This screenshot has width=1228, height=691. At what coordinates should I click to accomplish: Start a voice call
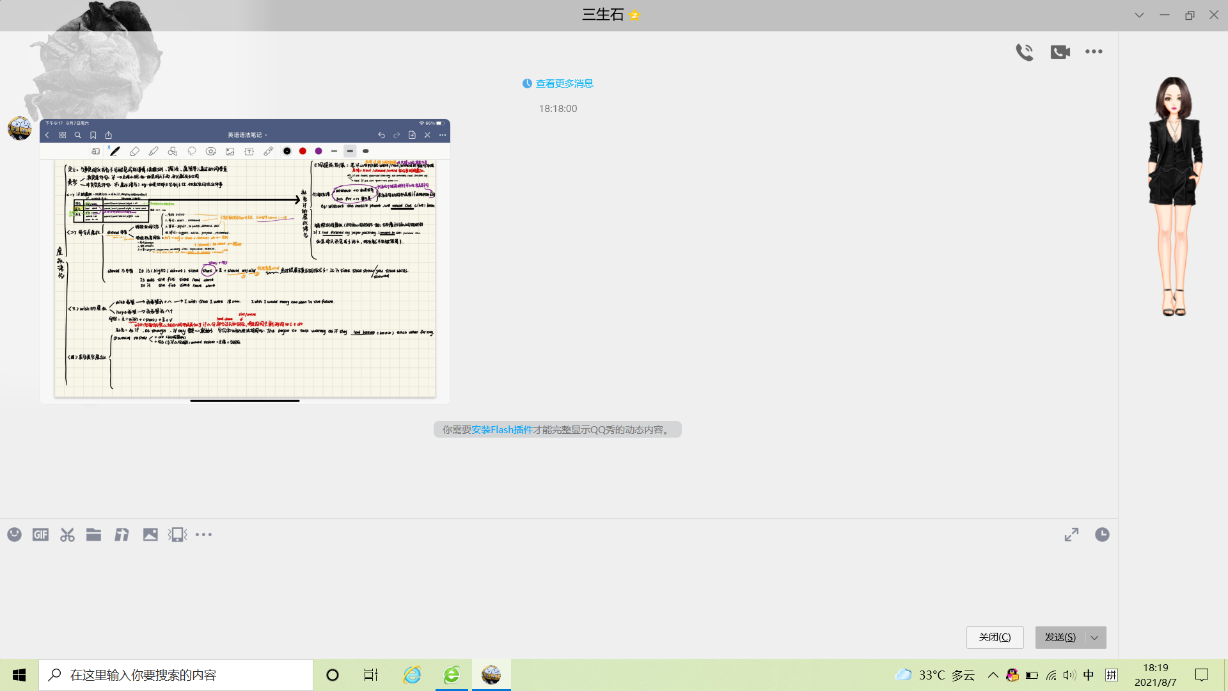1024,52
